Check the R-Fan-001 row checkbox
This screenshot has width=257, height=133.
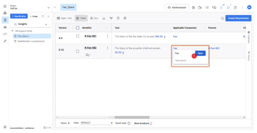(78, 36)
